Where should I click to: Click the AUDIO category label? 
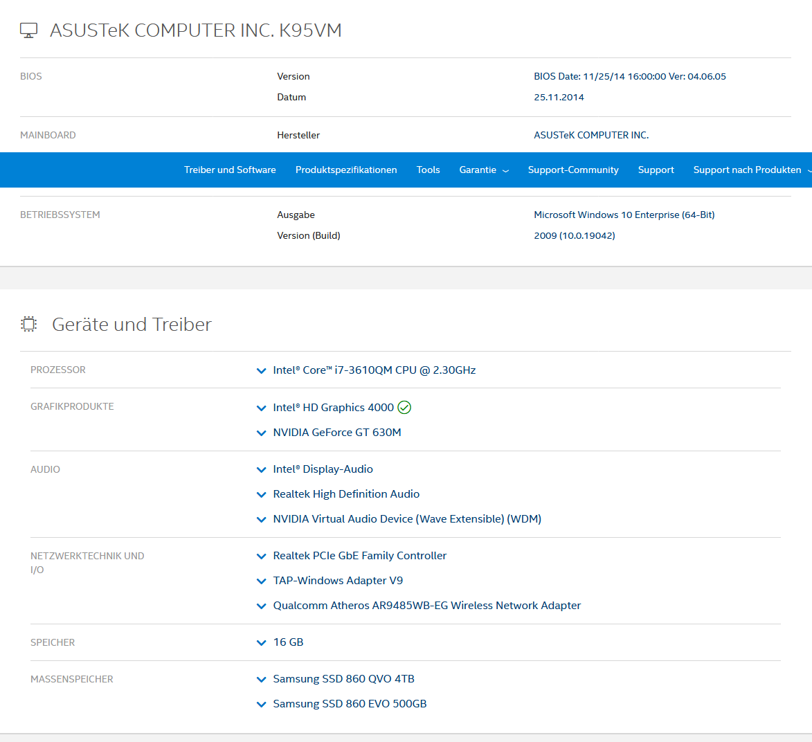[45, 469]
